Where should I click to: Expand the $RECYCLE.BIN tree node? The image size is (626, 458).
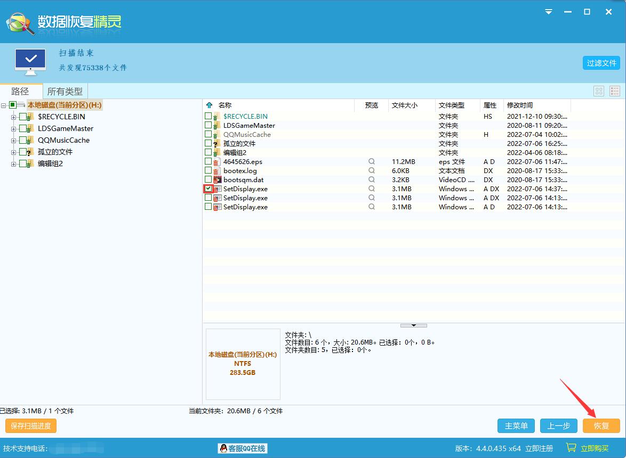(x=14, y=117)
